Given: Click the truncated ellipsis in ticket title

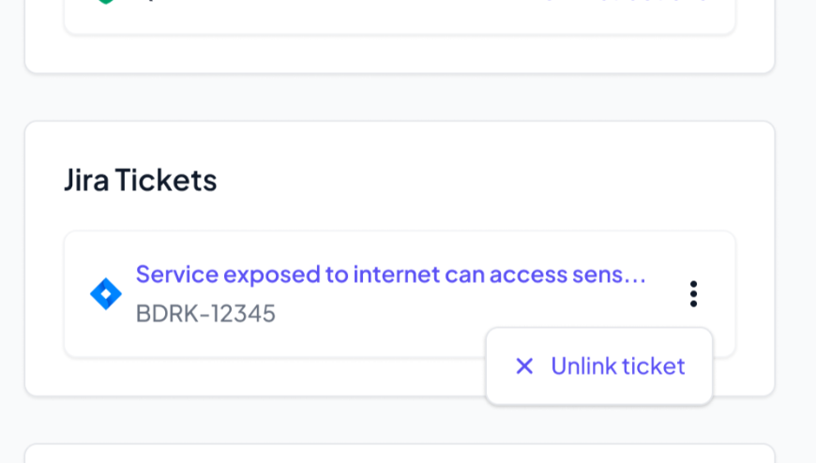Looking at the screenshot, I should coord(635,276).
